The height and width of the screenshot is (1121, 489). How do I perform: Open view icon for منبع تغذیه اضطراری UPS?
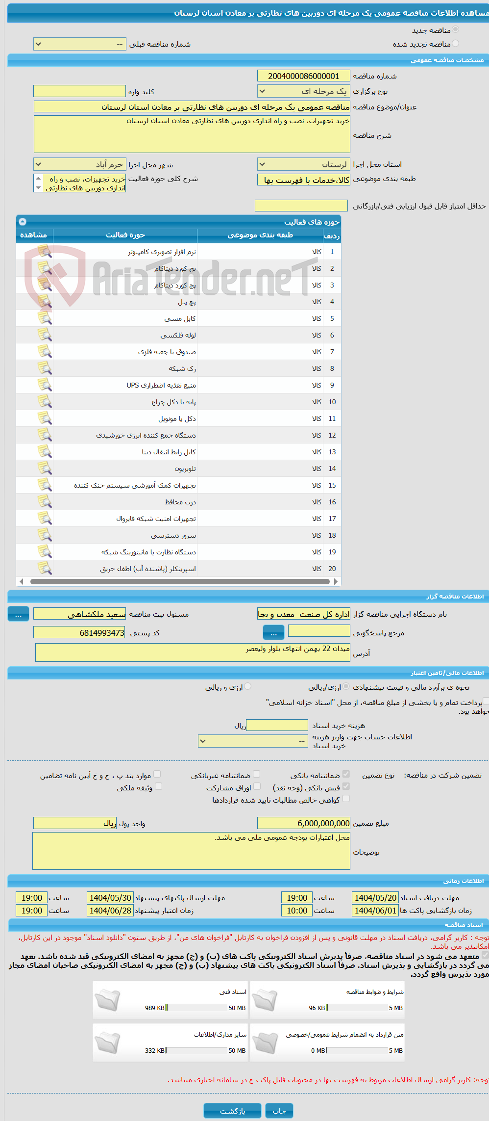(x=45, y=385)
